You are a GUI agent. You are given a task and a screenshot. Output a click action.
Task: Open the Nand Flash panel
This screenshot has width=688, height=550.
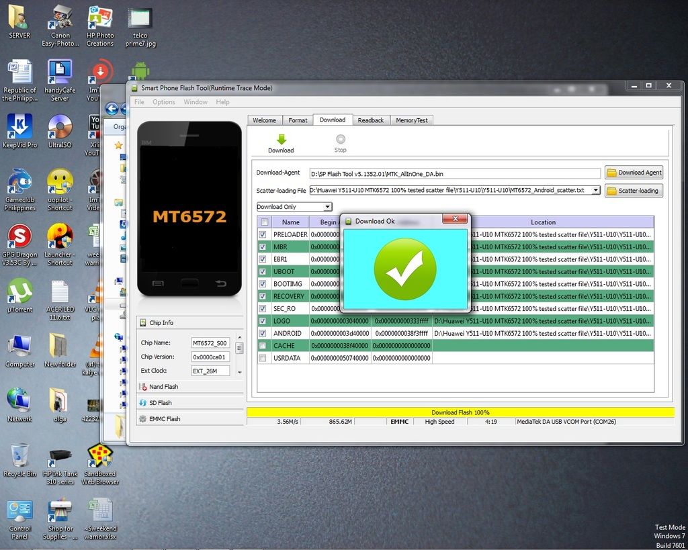point(163,387)
